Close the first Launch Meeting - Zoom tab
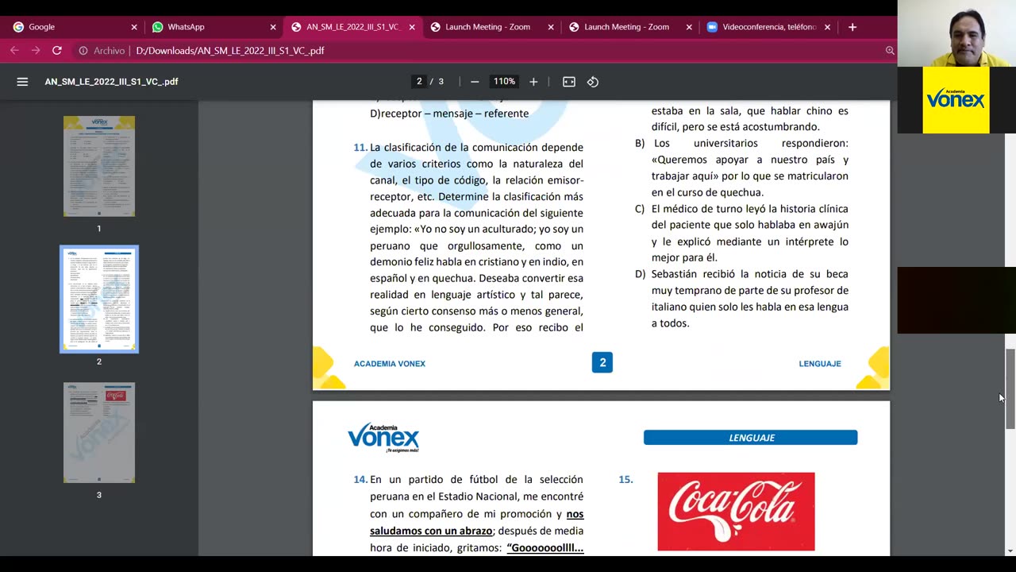Viewport: 1016px width, 572px height. tap(551, 27)
